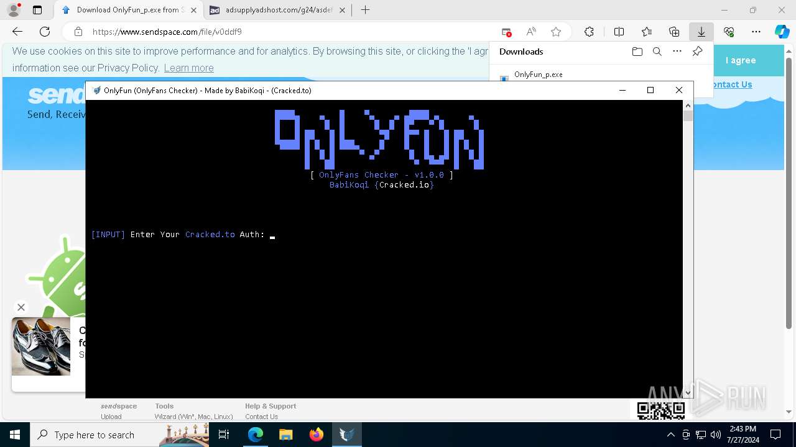The height and width of the screenshot is (447, 796).
Task: Open the notification center icon
Action: pos(775,435)
